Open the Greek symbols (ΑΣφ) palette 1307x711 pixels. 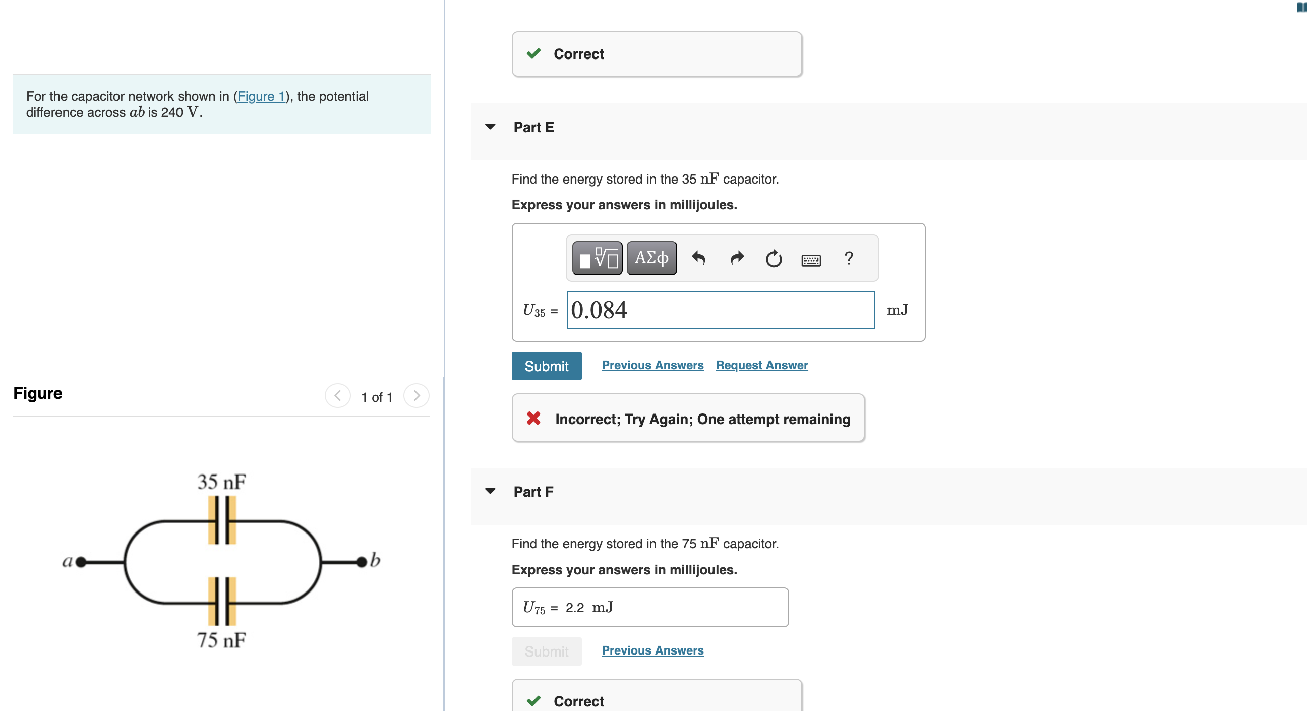point(651,258)
